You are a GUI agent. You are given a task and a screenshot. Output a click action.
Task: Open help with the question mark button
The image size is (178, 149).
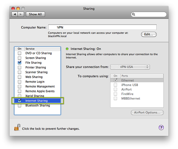coord(161,127)
